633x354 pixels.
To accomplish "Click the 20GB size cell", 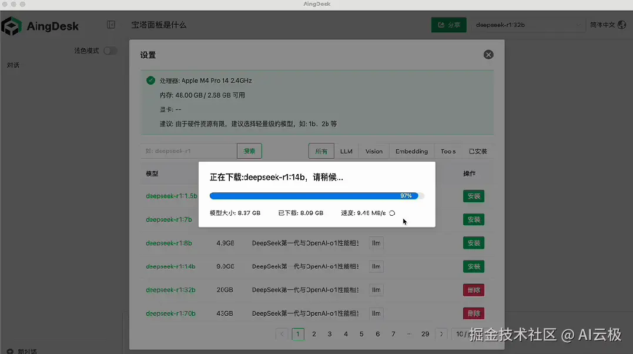I will tap(225, 290).
